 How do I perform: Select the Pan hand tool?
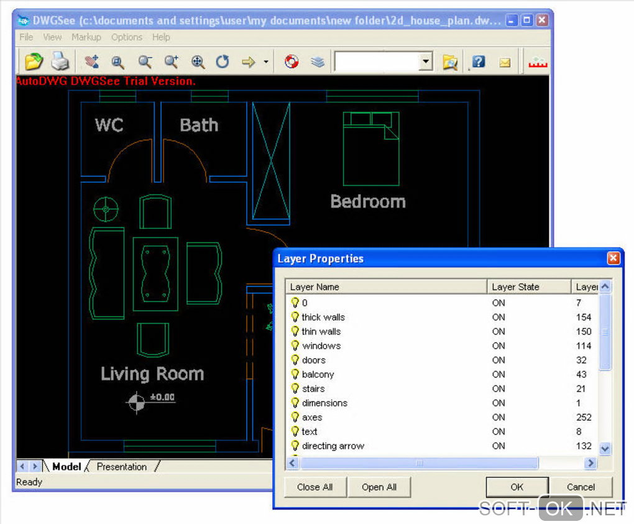92,62
